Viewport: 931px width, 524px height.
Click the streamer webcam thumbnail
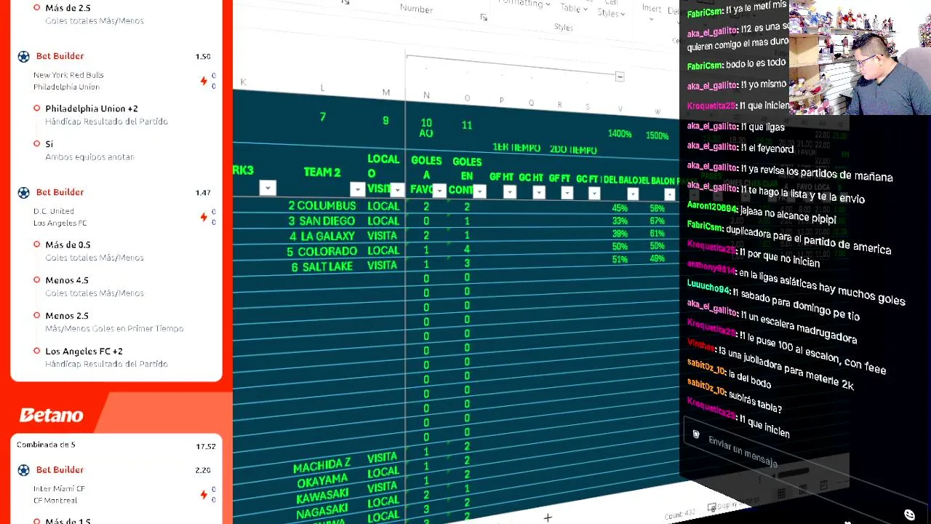860,57
